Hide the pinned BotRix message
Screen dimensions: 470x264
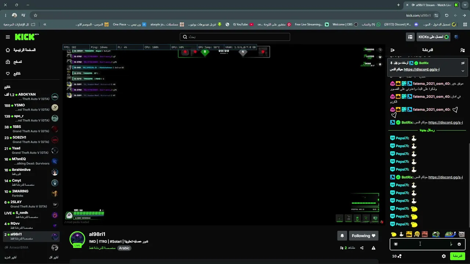click(x=463, y=63)
